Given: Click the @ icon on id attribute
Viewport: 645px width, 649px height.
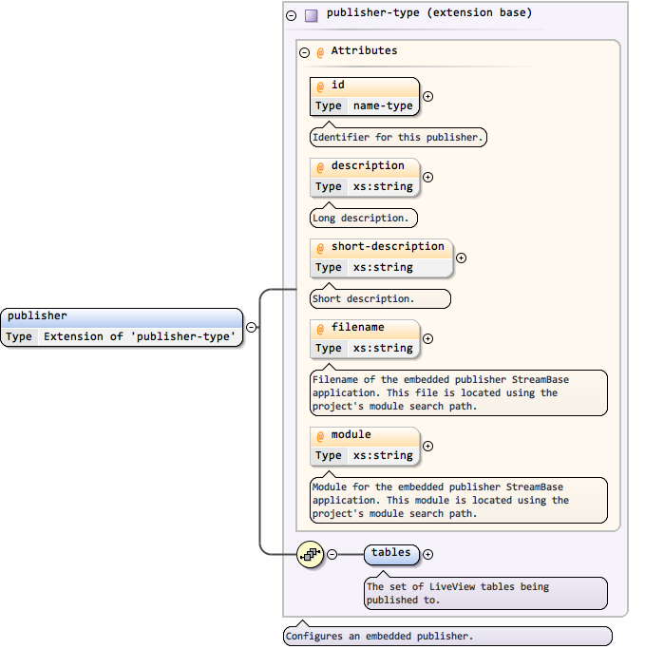Looking at the screenshot, I should point(320,86).
